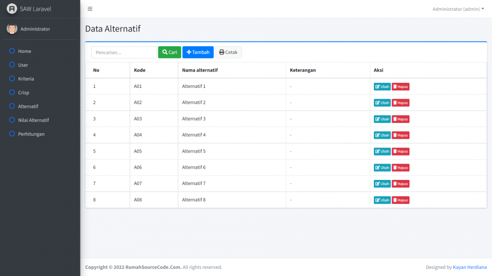Edit Alternatif 6 with Ubah
Viewport: 492px width, 276px height.
pos(382,168)
